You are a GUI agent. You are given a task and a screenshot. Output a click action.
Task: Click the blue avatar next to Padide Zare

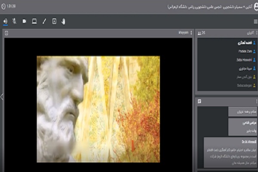coord(255,52)
